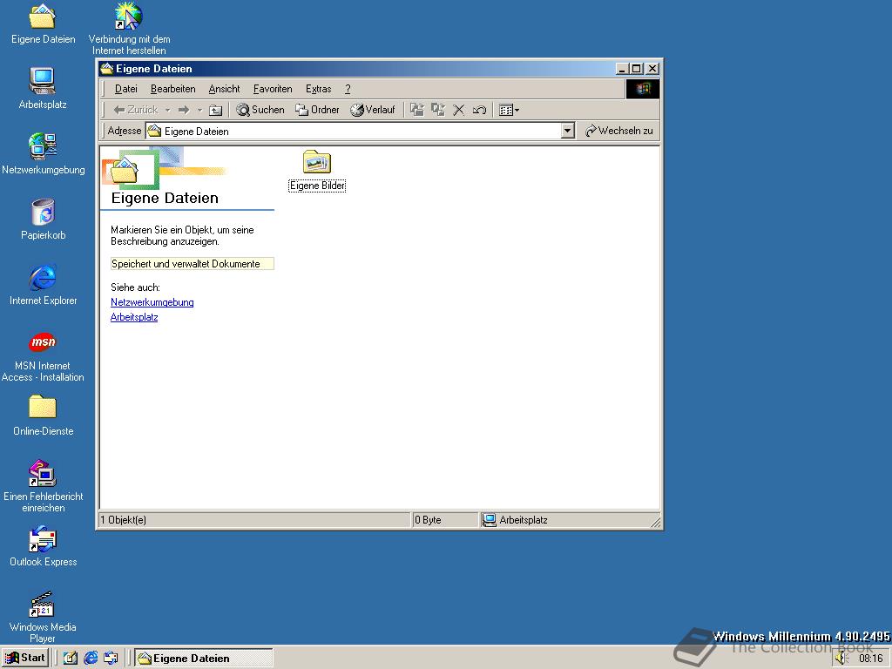The height and width of the screenshot is (669, 892).
Task: Click the 08:16 tray clock
Action: pos(871,659)
